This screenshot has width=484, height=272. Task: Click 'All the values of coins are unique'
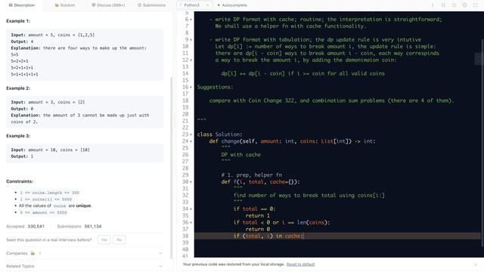pos(55,206)
